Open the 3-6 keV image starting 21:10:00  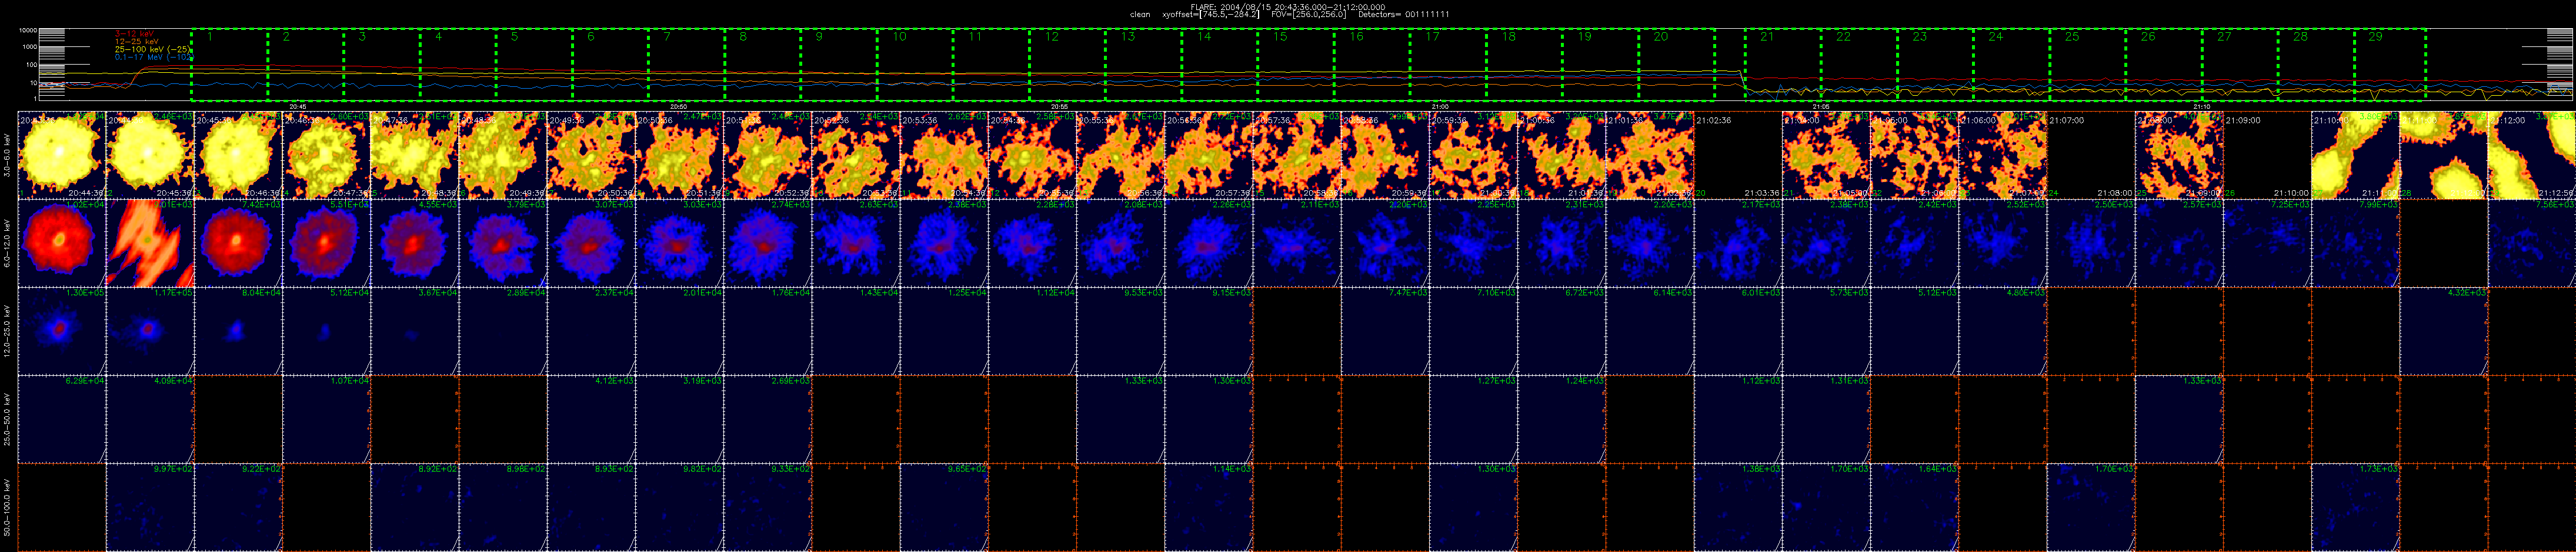pyautogui.click(x=2355, y=154)
